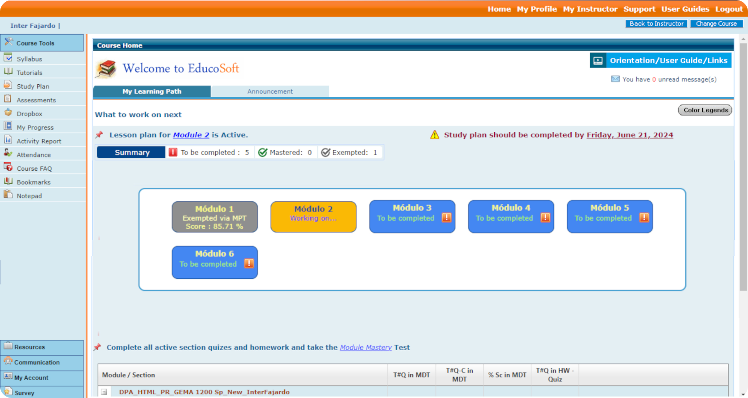This screenshot has width=748, height=398.
Task: Click the Module / Section column header
Action: 243,375
